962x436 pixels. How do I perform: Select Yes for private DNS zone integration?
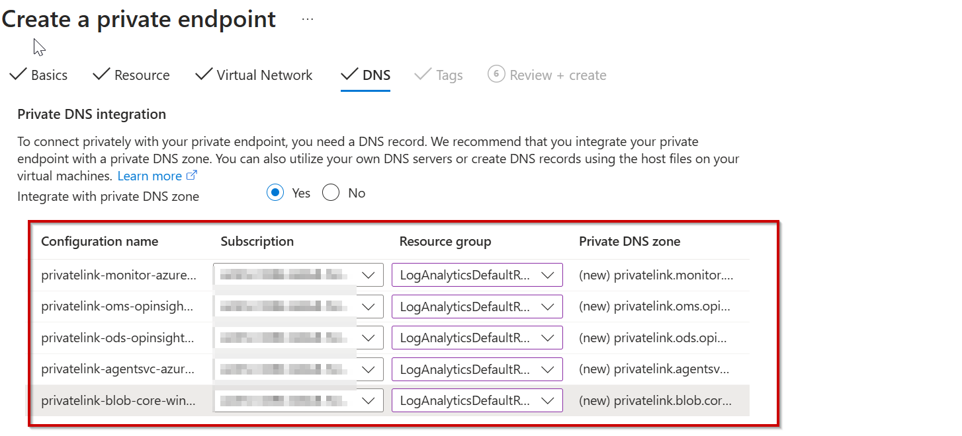(275, 192)
